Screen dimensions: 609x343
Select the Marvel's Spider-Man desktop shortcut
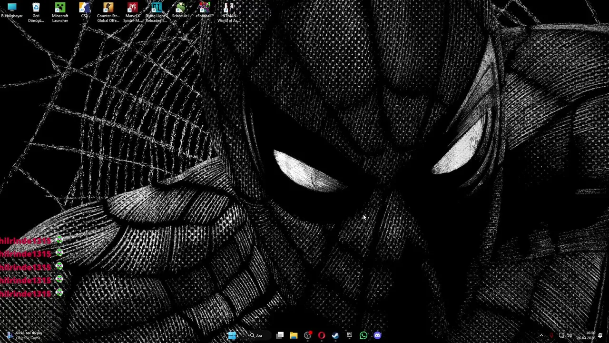132,12
